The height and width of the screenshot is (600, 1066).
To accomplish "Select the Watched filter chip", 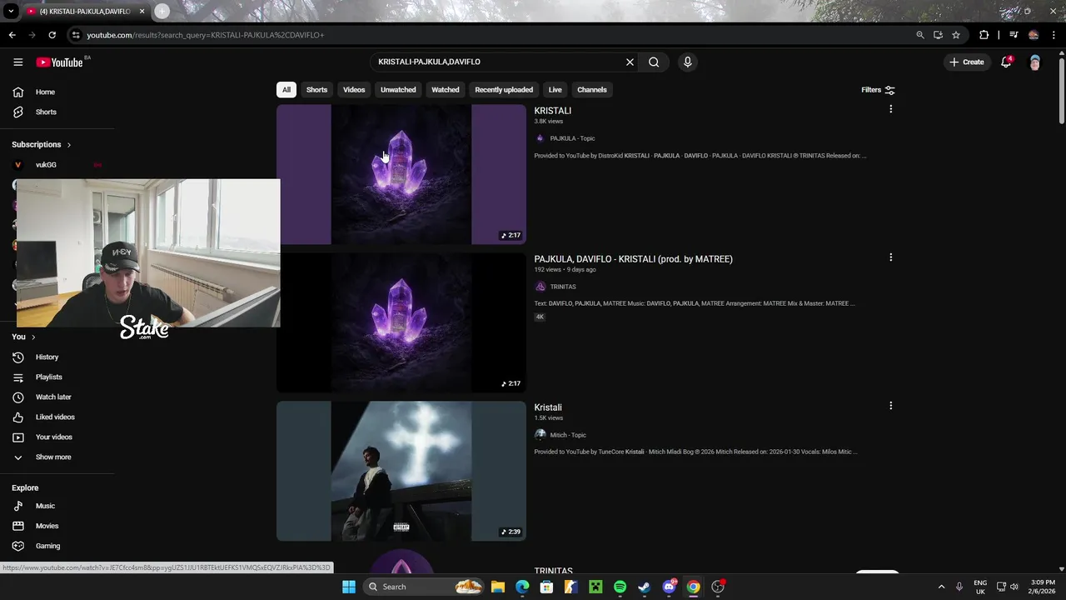I will 445,89.
